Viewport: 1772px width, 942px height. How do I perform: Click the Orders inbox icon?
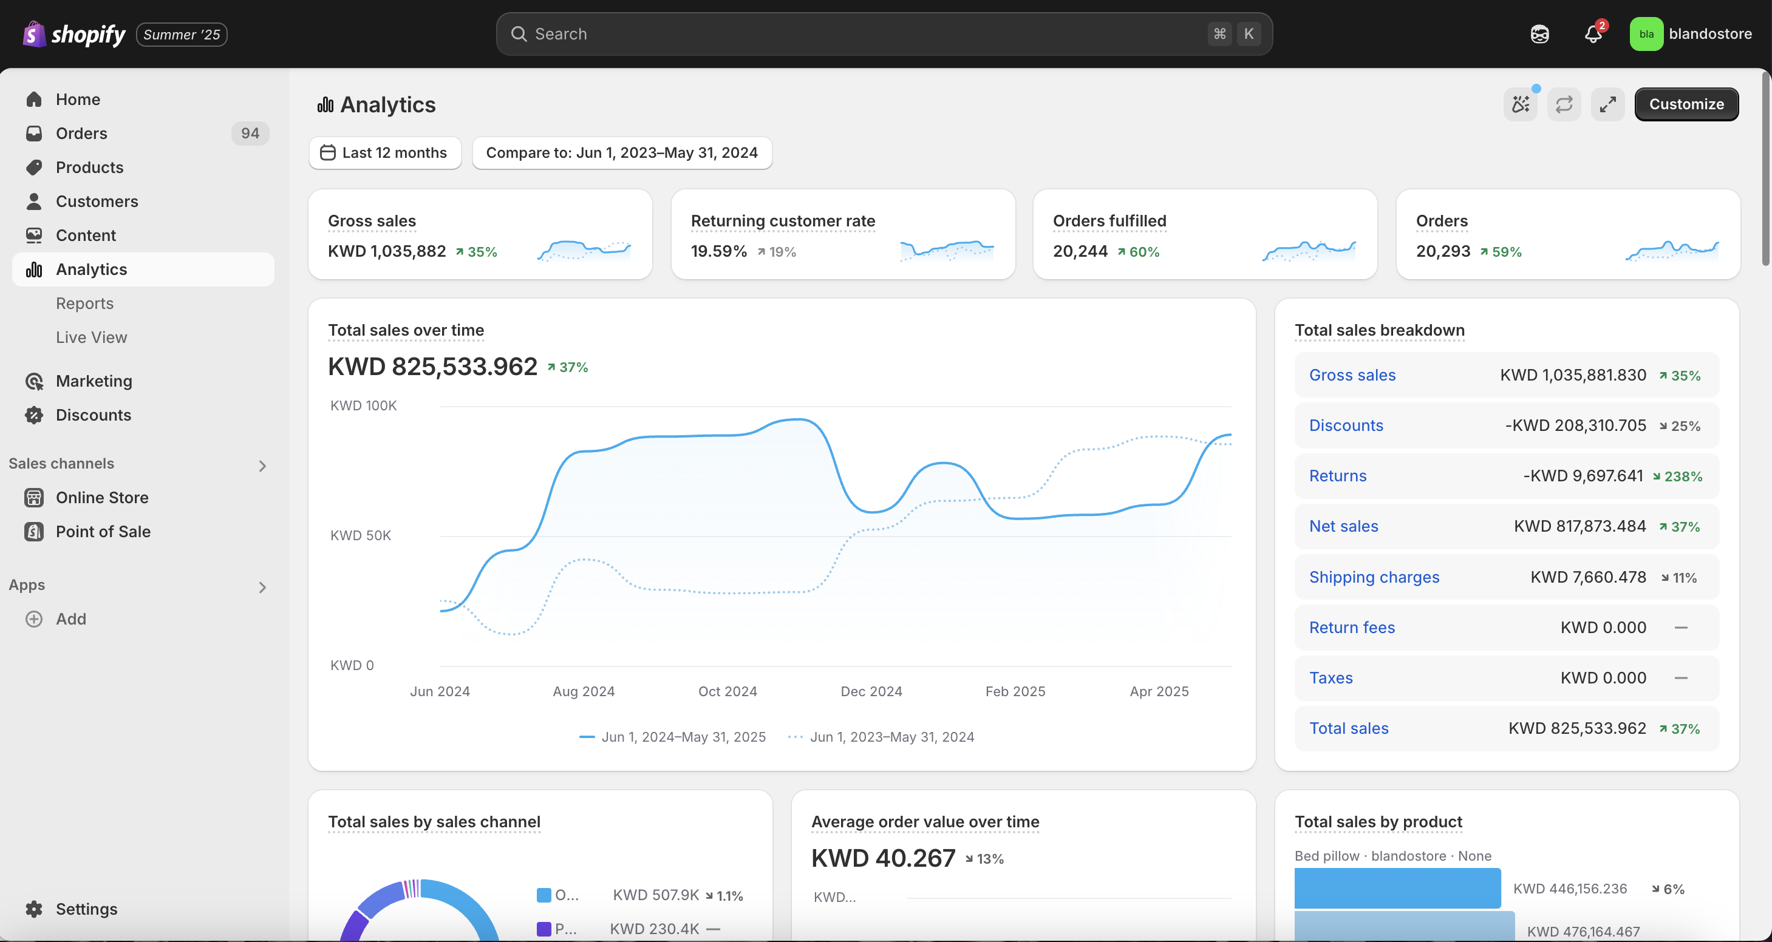[34, 134]
